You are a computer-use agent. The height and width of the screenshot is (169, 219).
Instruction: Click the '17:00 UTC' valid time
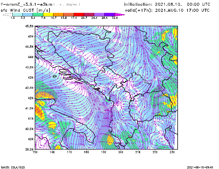point(198,10)
